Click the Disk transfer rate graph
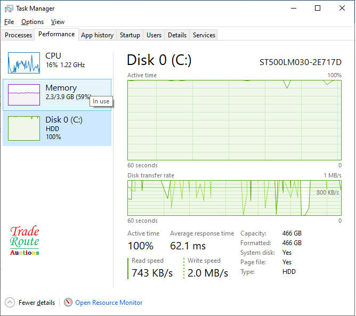 [x=234, y=198]
